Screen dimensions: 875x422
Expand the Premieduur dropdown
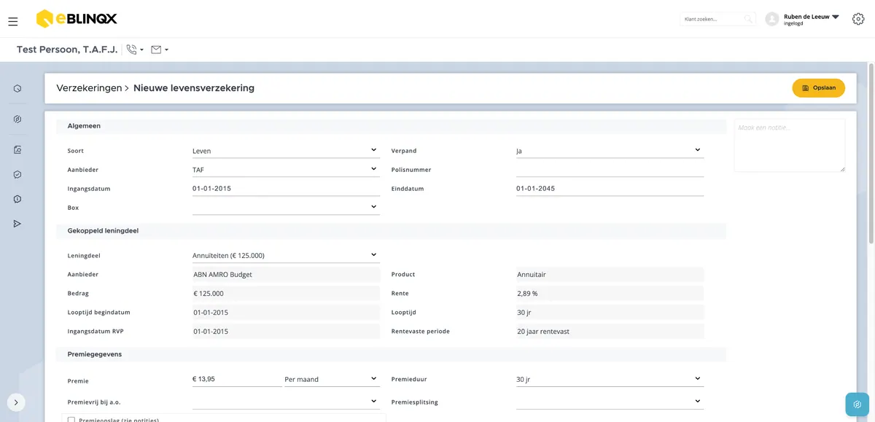[610, 379]
